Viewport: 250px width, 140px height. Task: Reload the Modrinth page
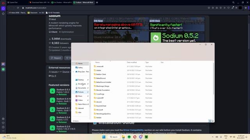click(x=18, y=8)
